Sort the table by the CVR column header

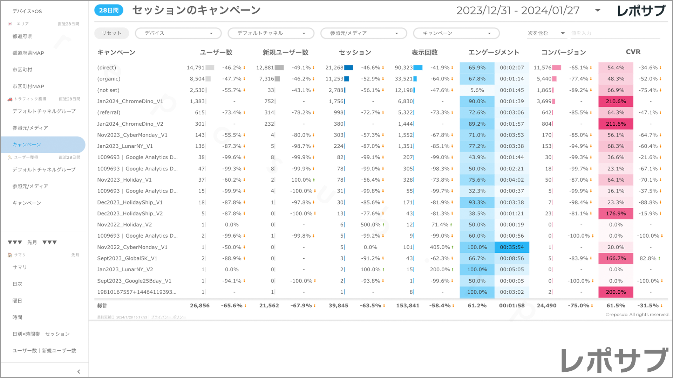pyautogui.click(x=633, y=52)
